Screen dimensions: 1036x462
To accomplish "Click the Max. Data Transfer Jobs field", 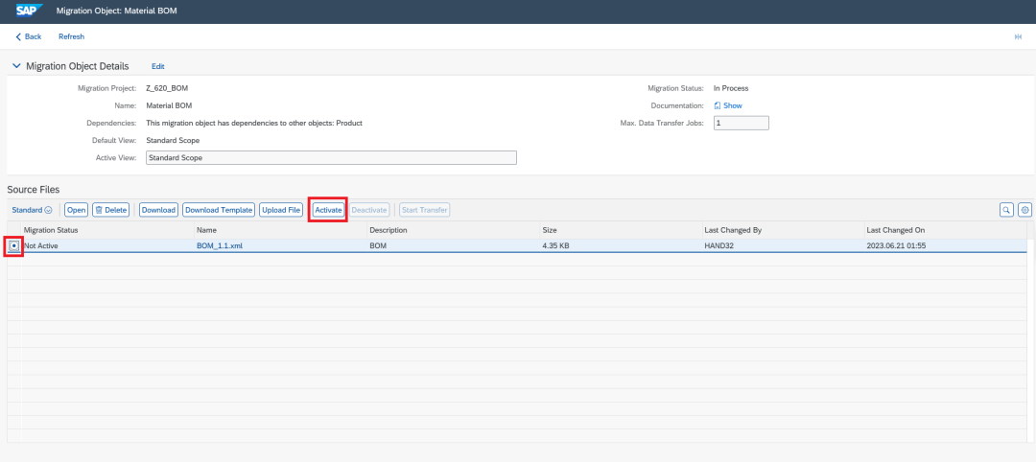I will [742, 123].
